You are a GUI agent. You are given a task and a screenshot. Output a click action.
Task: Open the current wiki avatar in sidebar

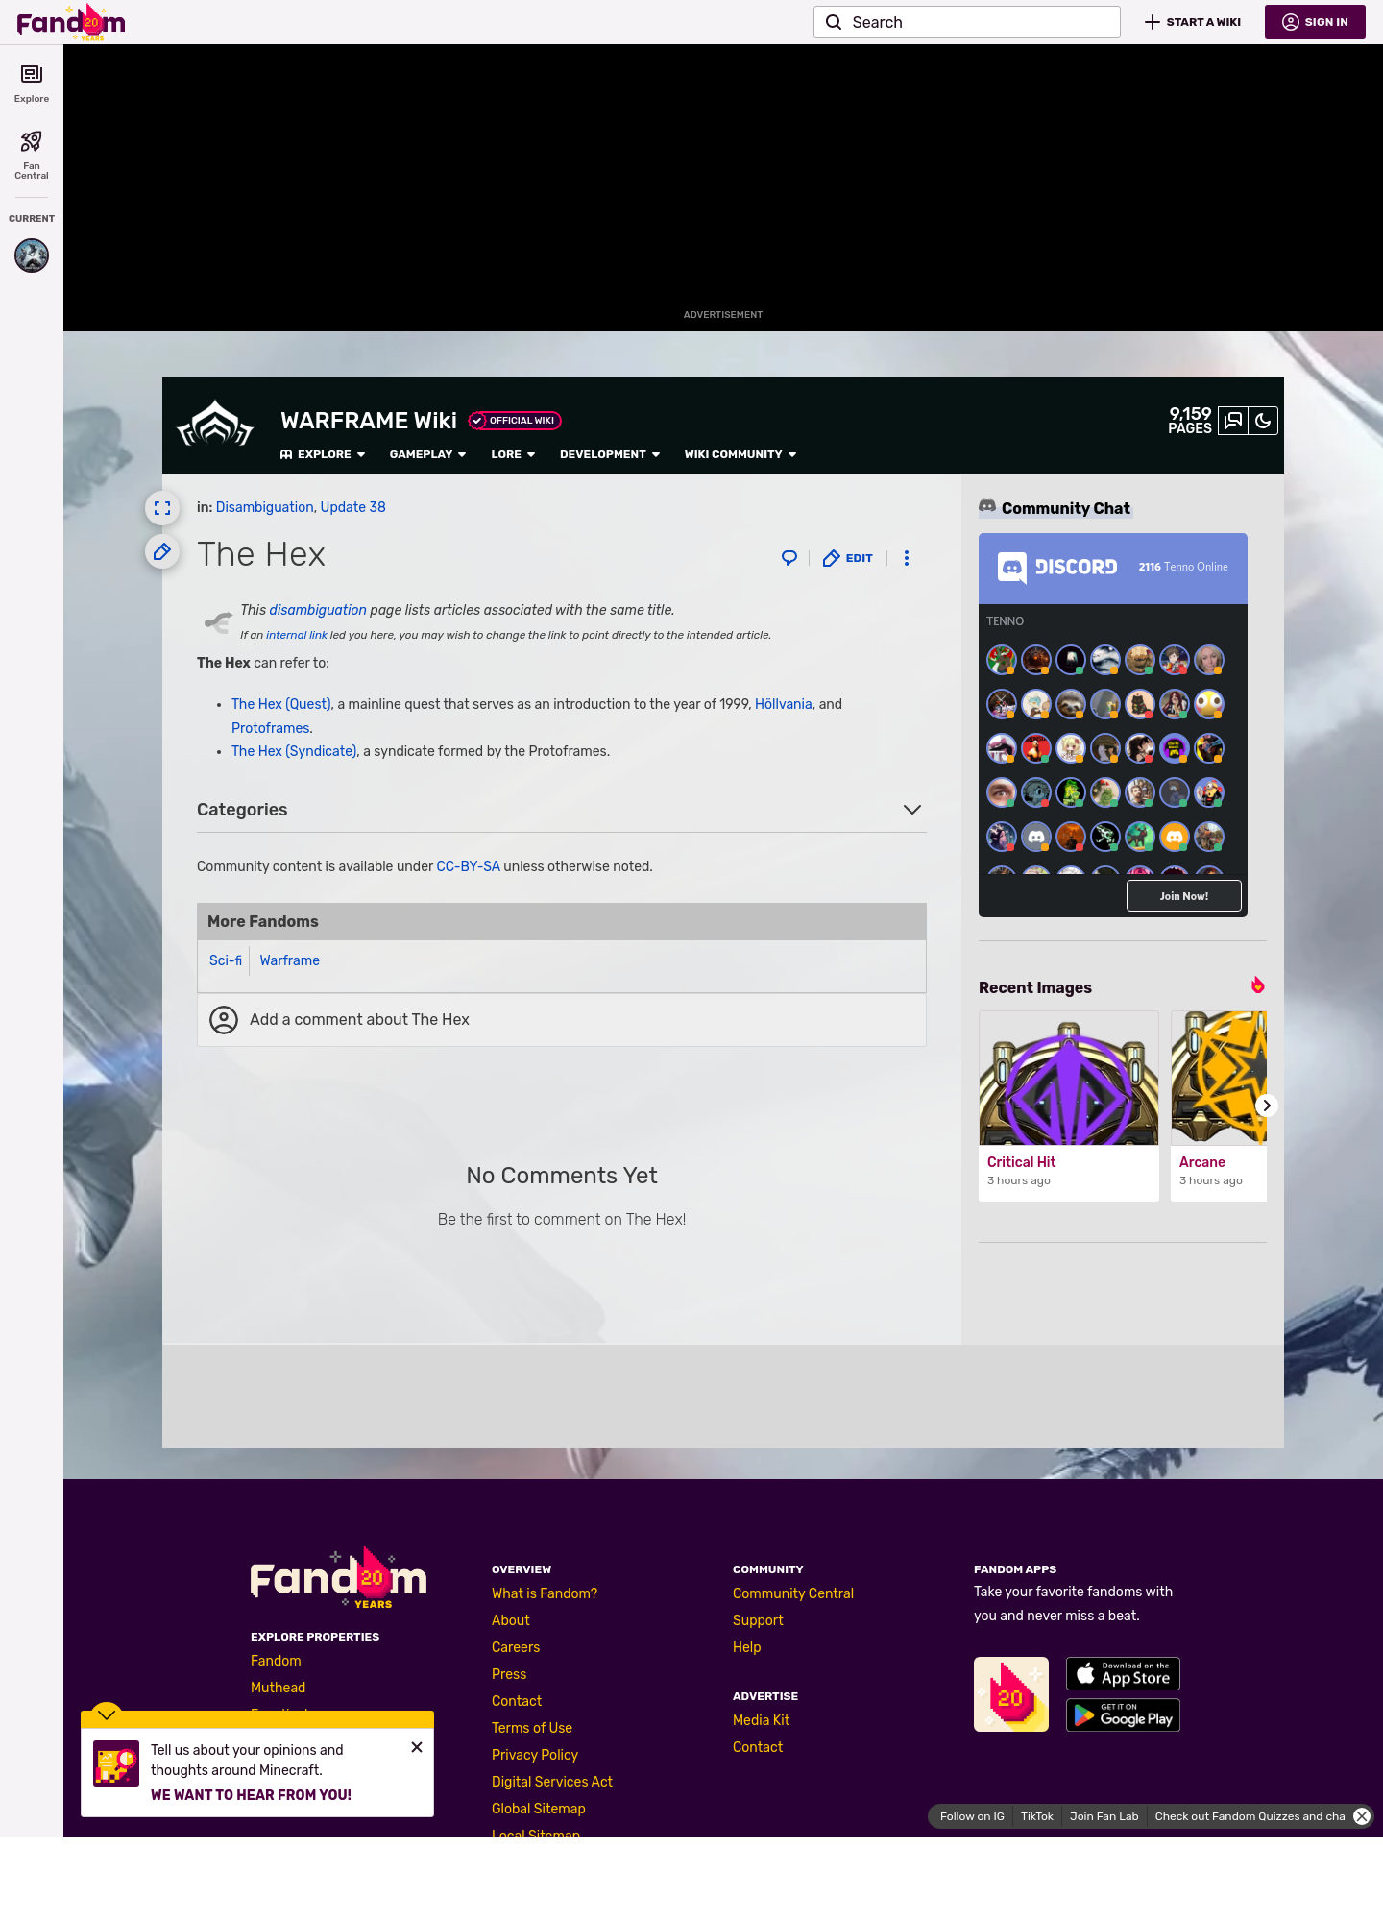(x=32, y=255)
